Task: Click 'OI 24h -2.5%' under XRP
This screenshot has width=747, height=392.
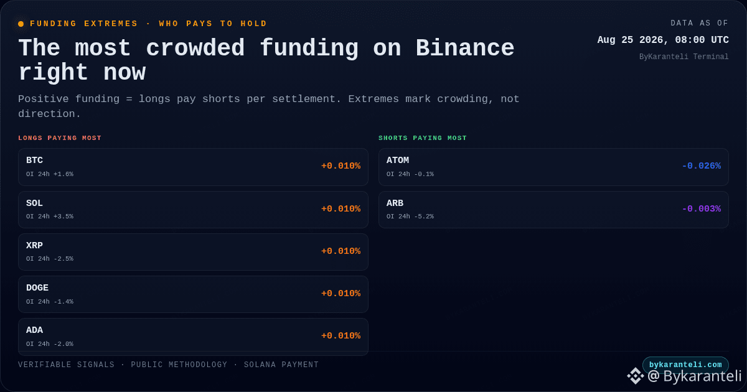Action: coord(50,259)
